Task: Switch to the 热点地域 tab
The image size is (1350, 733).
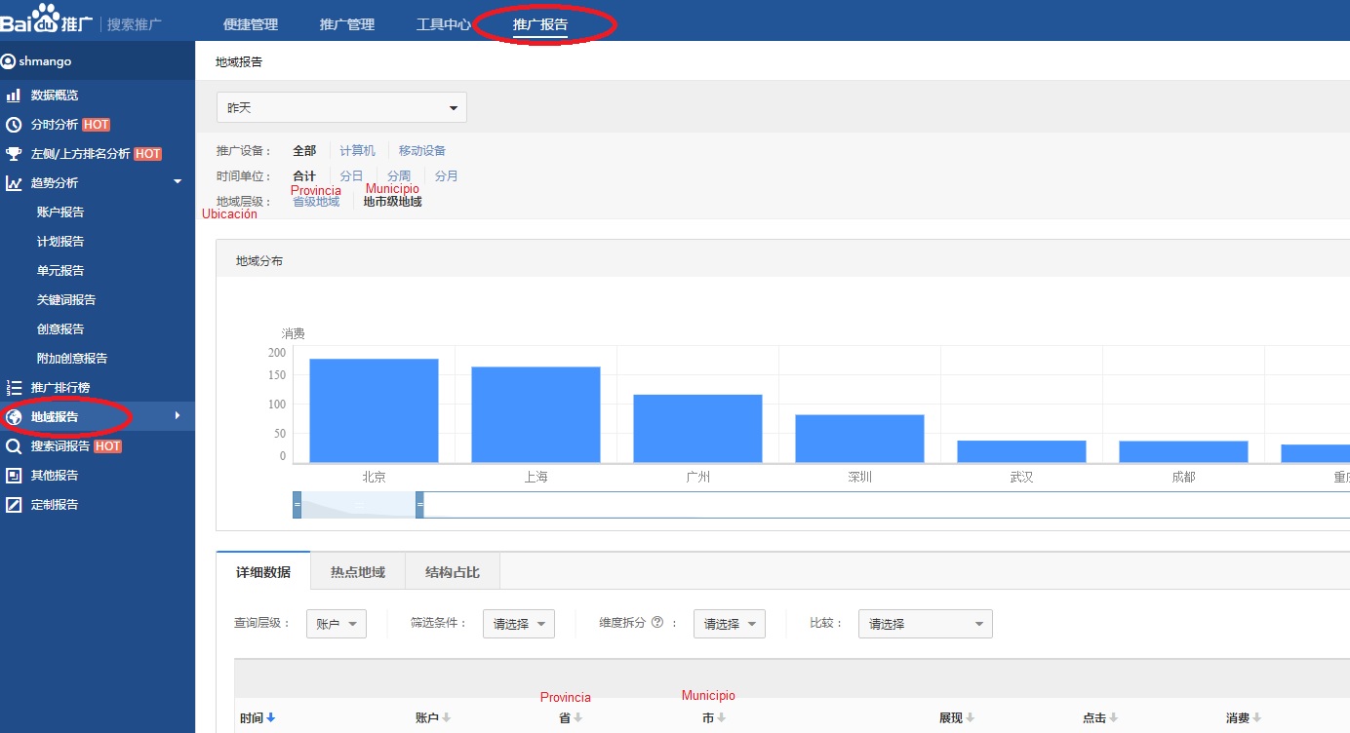Action: pos(357,572)
